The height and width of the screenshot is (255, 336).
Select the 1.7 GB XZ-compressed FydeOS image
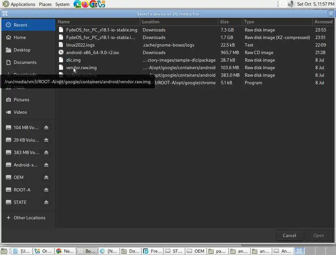(195, 37)
